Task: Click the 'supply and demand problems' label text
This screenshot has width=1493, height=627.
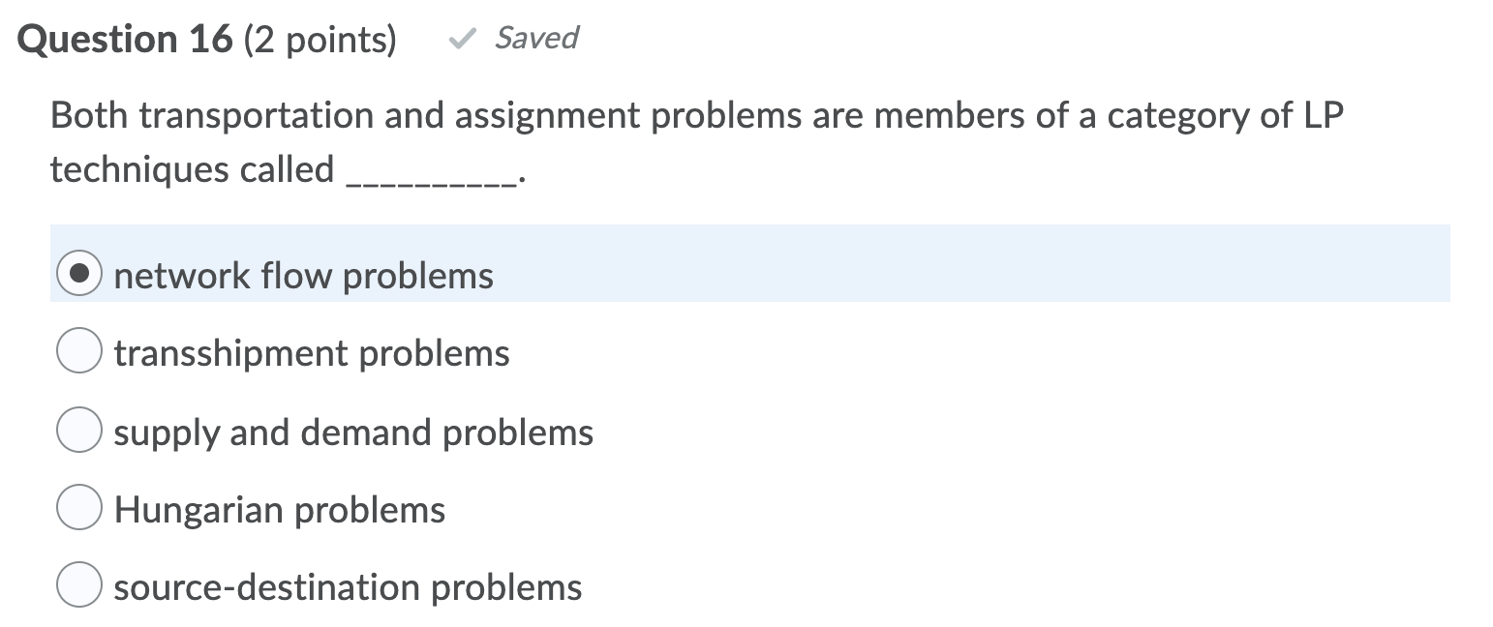Action: pyautogui.click(x=353, y=433)
